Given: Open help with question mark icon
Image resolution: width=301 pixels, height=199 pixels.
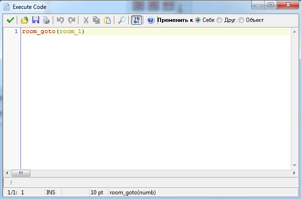Looking at the screenshot, I should tap(151, 20).
